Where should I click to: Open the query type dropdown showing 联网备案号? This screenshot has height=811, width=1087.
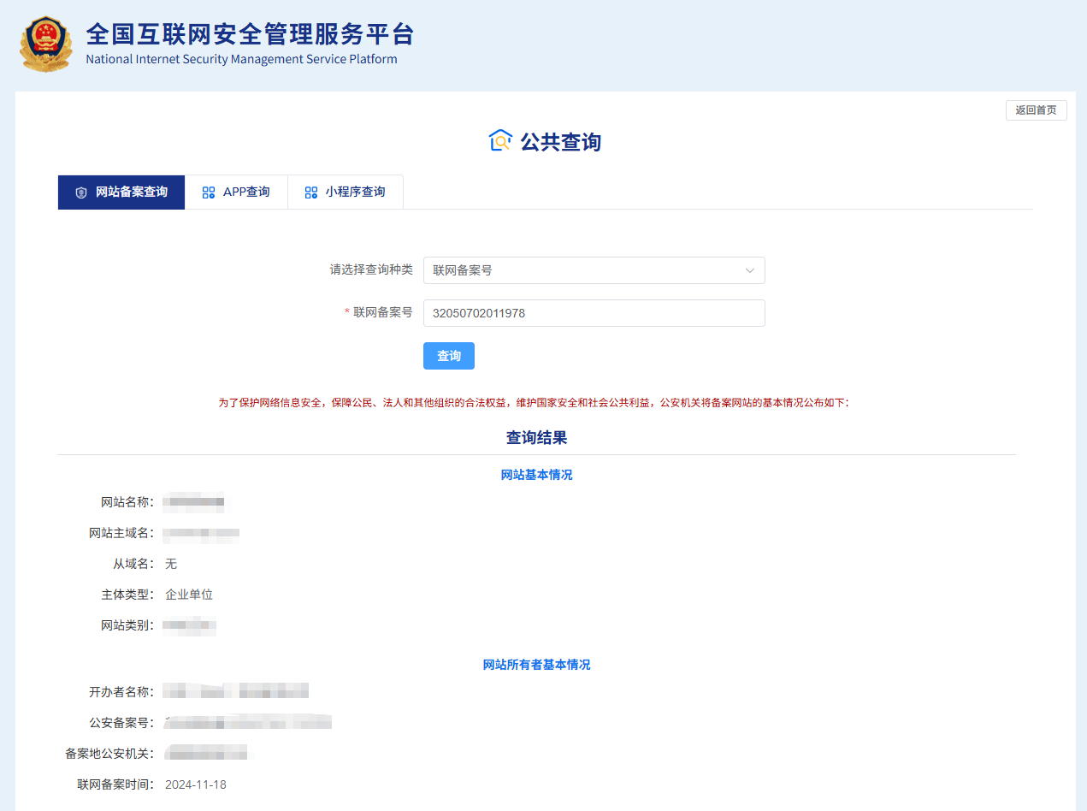coord(594,270)
